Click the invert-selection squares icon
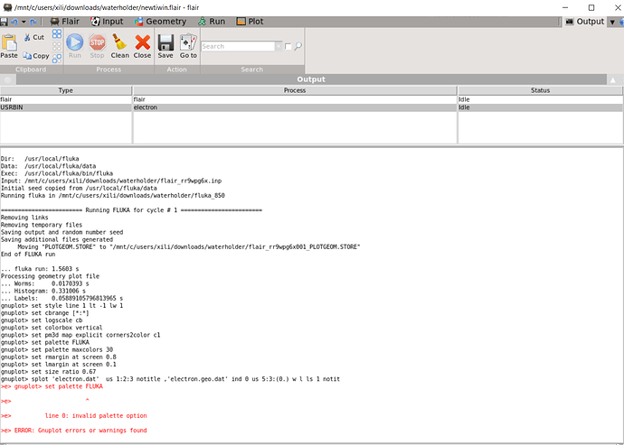Image resolution: width=624 pixels, height=445 pixels. tap(57, 59)
